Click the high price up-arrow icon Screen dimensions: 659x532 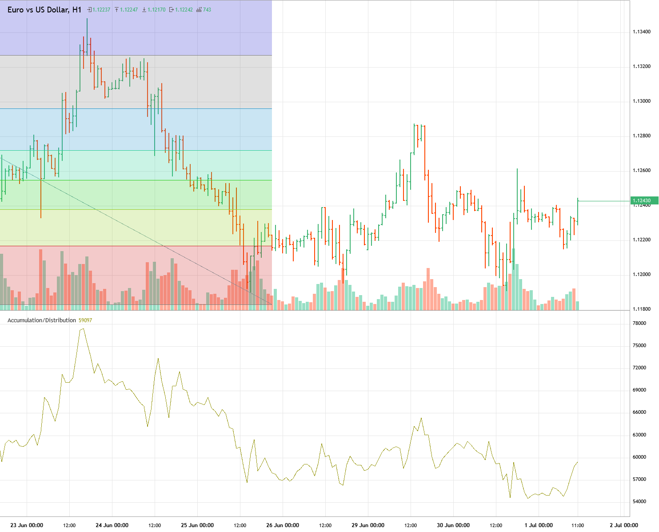[x=117, y=10]
